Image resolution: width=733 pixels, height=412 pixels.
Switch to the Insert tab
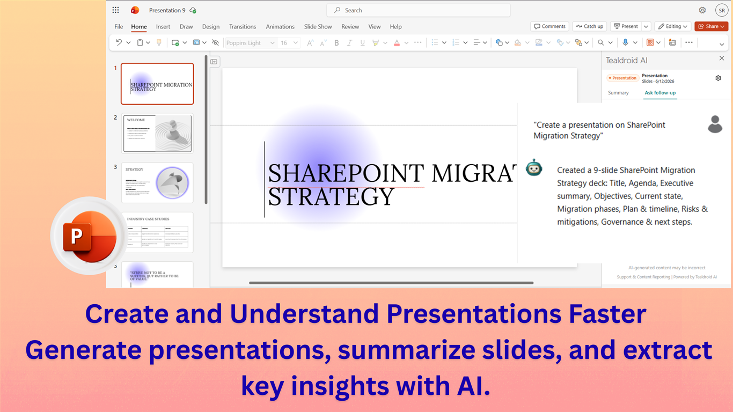pos(163,26)
